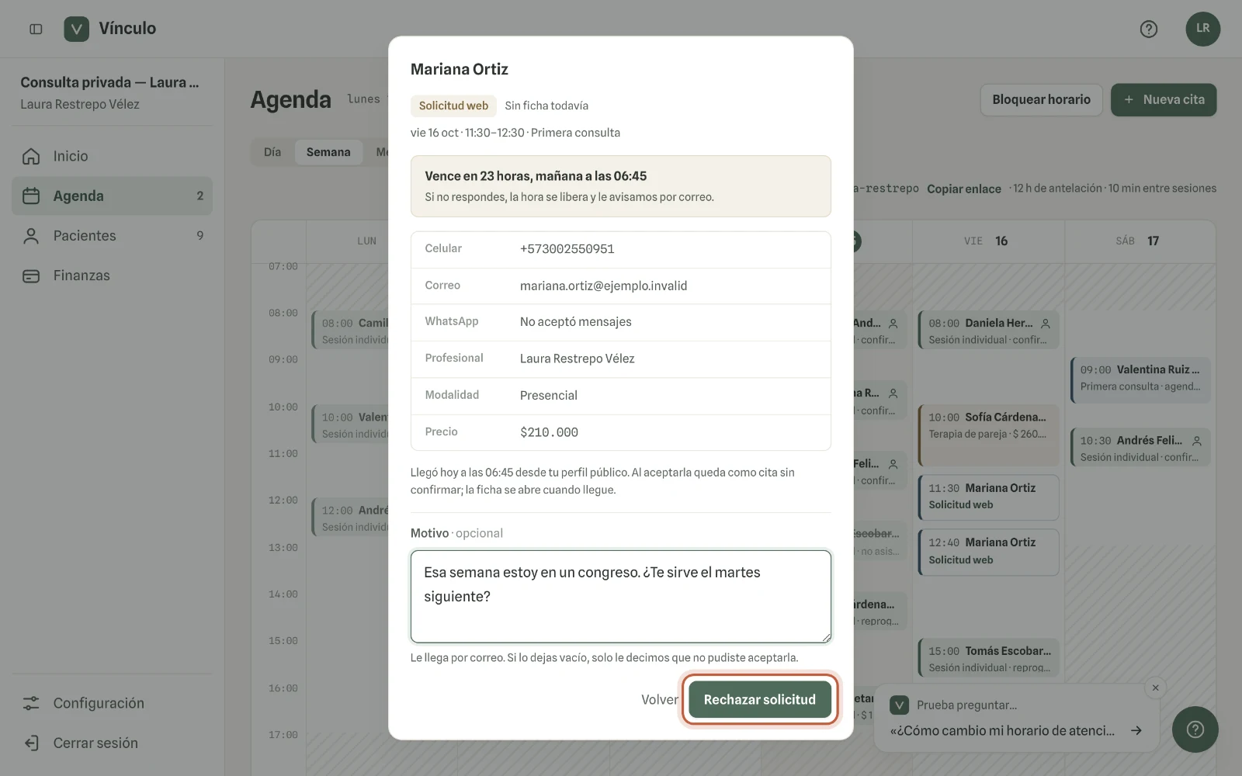Open 11:30 Mariana Ortiz calendar entry
1242x776 pixels.
click(988, 497)
